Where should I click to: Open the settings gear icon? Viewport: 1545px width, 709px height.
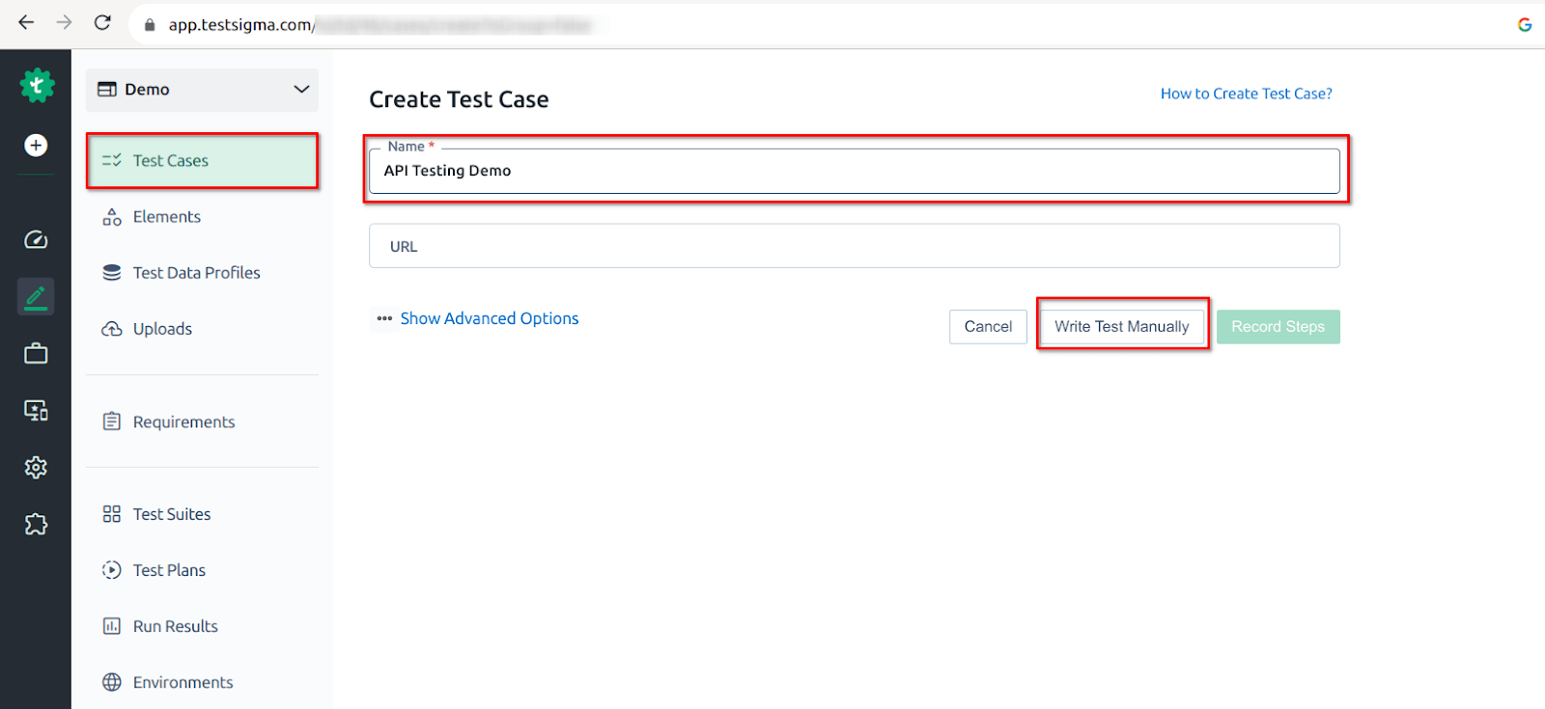36,467
